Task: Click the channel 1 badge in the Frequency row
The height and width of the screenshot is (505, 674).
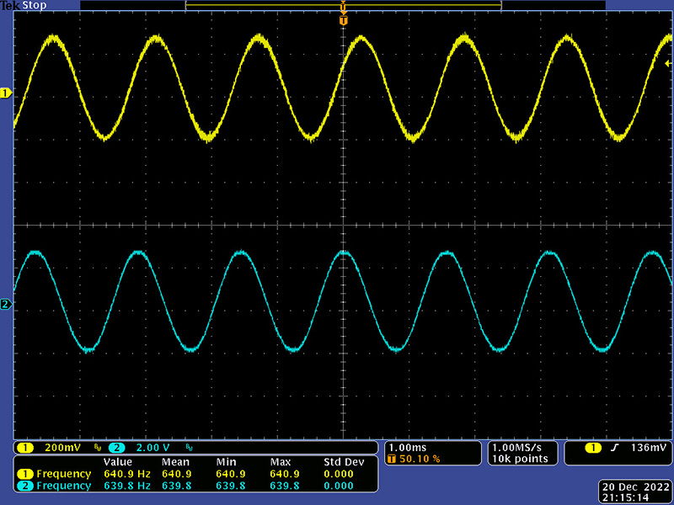Action: pos(25,474)
